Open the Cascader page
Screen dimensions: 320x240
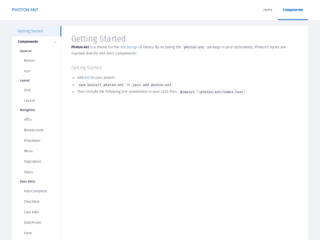pos(31,212)
